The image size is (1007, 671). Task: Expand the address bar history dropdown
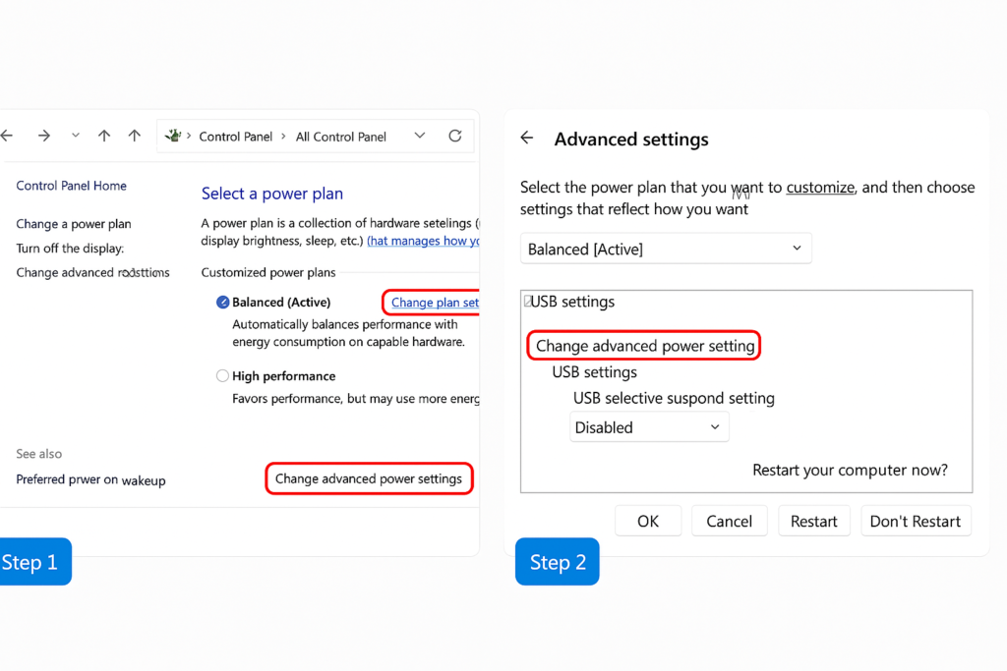[419, 136]
